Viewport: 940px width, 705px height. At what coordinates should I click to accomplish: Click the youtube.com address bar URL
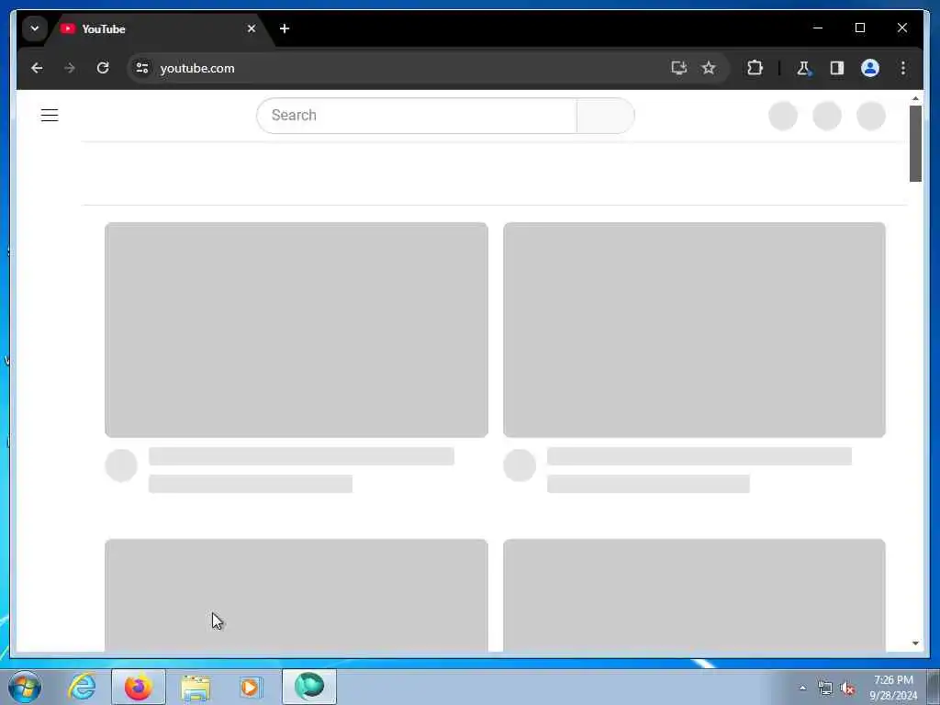click(197, 68)
